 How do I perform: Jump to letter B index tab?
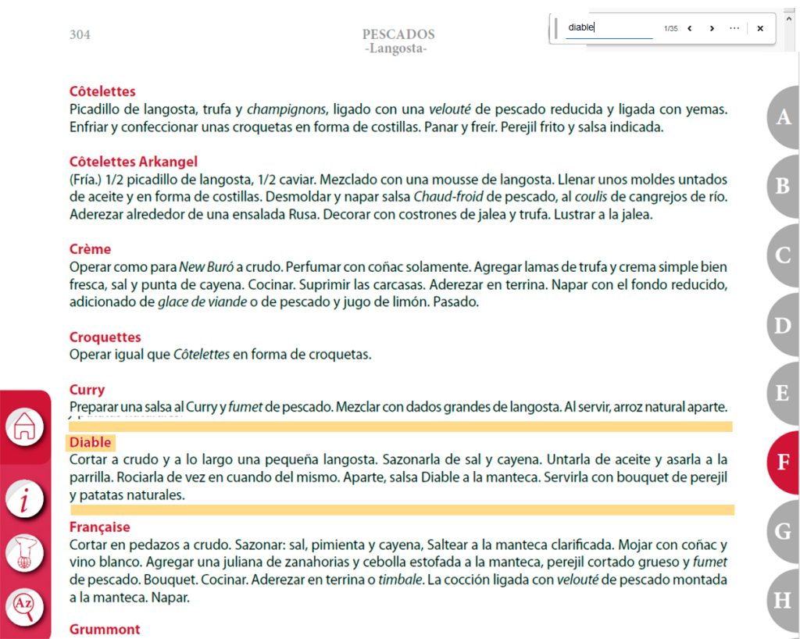point(783,186)
